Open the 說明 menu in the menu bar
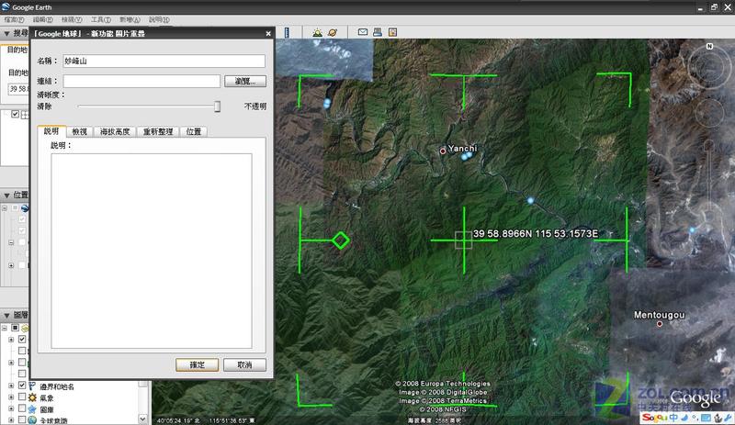This screenshot has width=735, height=425. tap(159, 19)
